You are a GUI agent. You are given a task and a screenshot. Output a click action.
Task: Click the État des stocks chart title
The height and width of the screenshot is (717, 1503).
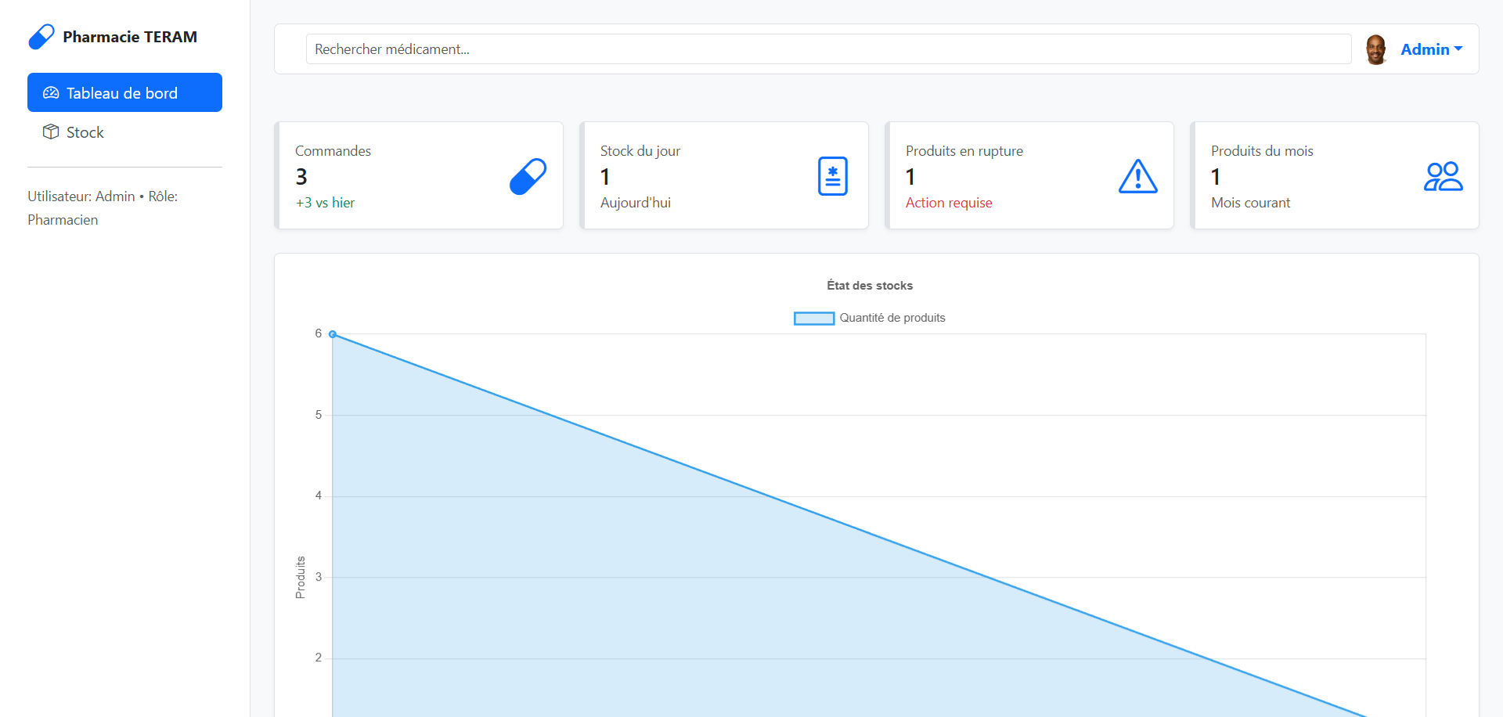[x=869, y=286]
